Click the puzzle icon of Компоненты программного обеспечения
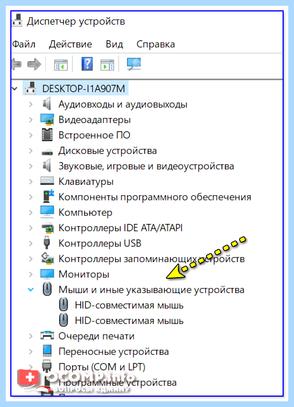 coord(48,196)
